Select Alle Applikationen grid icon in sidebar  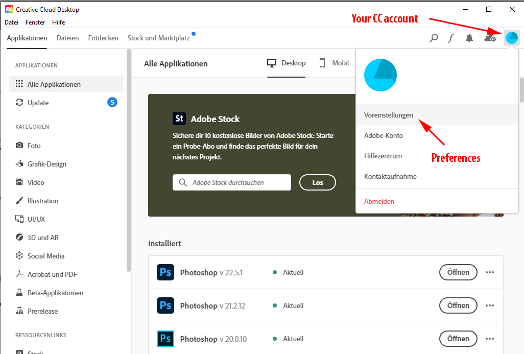point(19,84)
